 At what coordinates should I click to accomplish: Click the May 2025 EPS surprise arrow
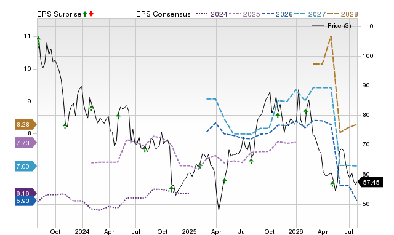pos(225,181)
